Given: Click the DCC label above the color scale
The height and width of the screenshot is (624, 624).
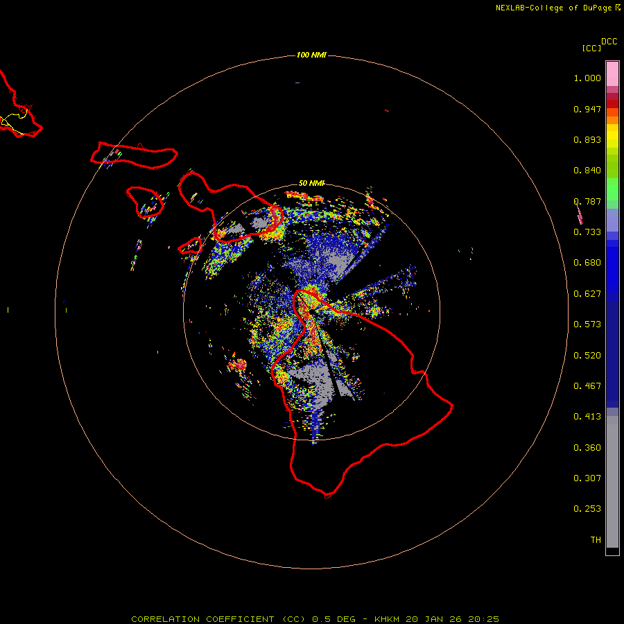Looking at the screenshot, I should click(x=609, y=42).
